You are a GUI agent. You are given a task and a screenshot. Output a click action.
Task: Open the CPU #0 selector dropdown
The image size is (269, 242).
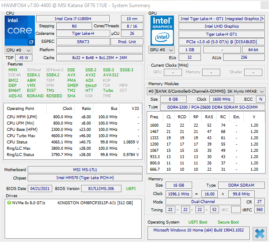coord(18,50)
